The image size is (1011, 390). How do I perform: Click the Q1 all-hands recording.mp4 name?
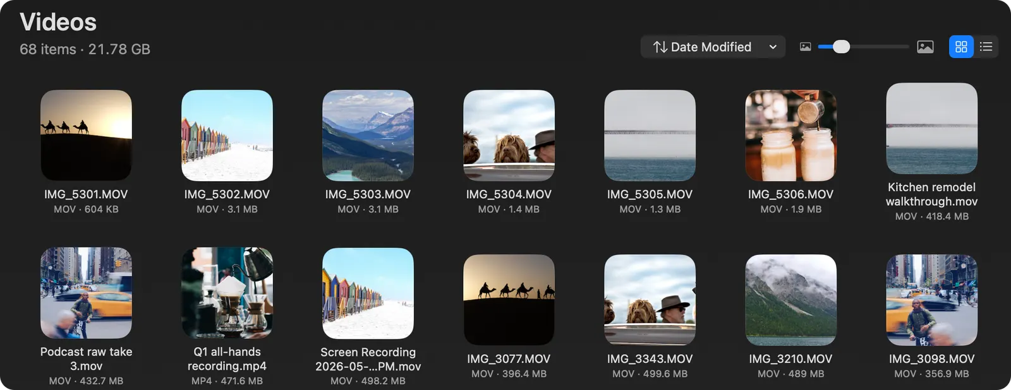pyautogui.click(x=227, y=358)
